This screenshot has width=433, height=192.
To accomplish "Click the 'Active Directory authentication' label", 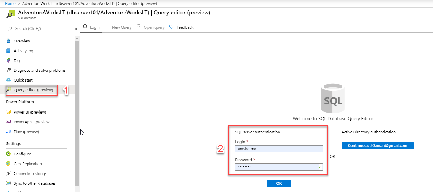I will coord(368,132).
